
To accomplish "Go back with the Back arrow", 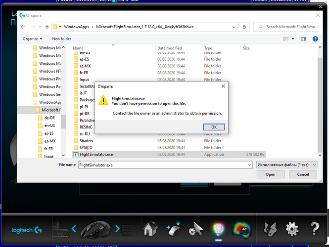I will click(x=23, y=27).
